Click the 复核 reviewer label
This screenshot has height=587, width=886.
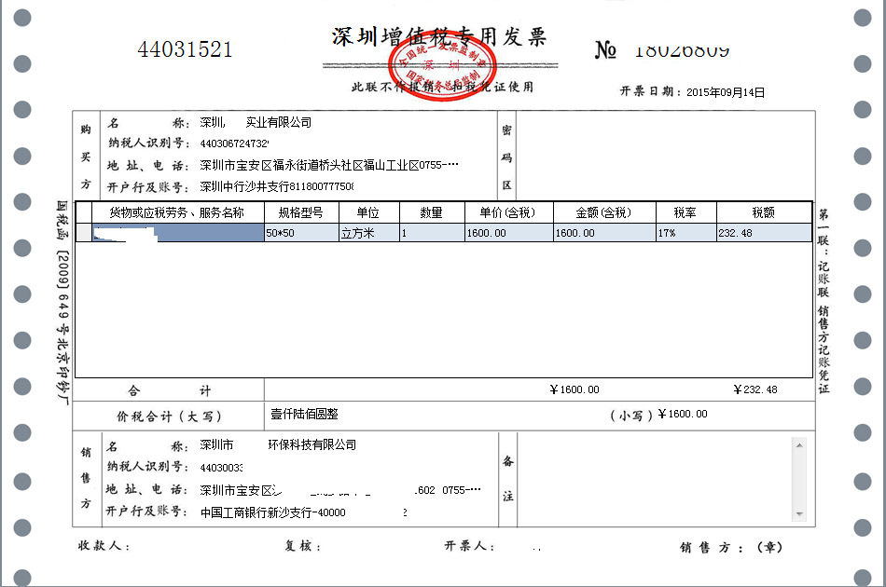pos(303,546)
